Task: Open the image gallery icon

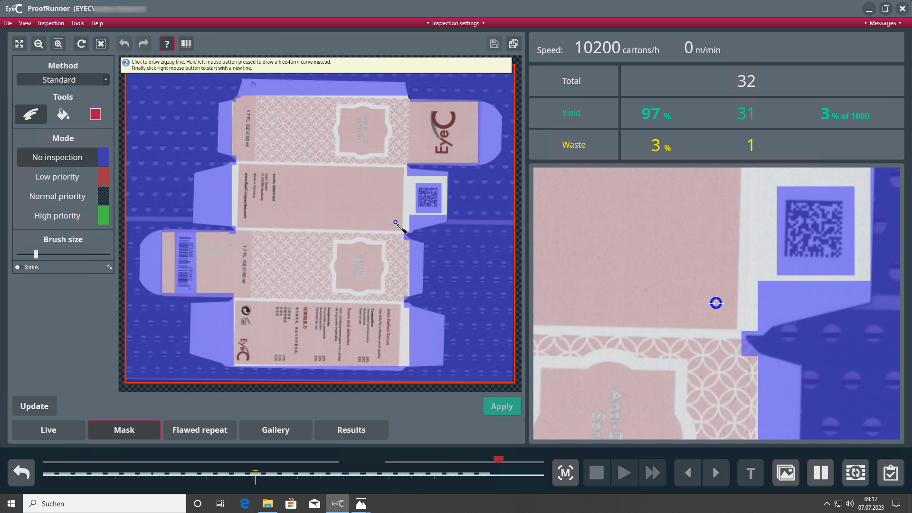Action: point(786,473)
